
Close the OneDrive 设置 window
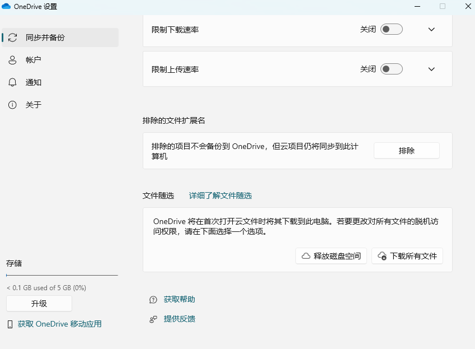tap(468, 6)
